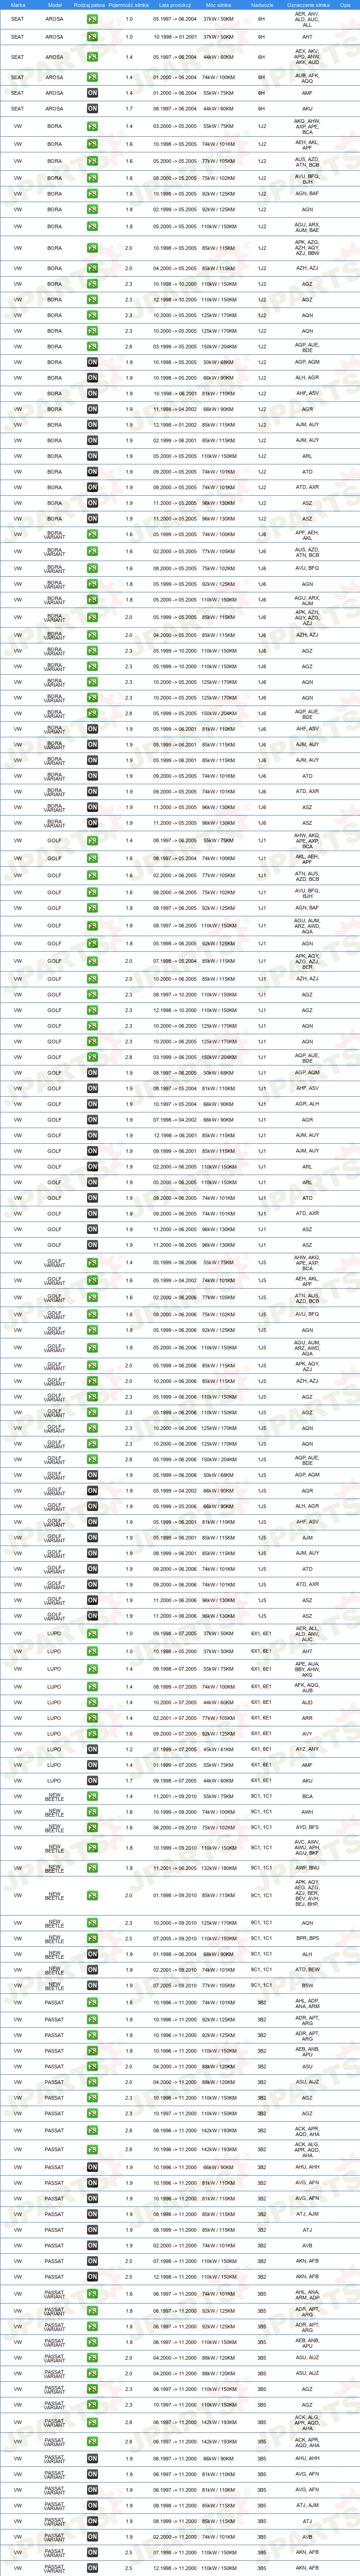Select '10.1998 -> 01.2001' in SEAT Arosa row
Screen dimensions: 360x2576
coord(175,37)
